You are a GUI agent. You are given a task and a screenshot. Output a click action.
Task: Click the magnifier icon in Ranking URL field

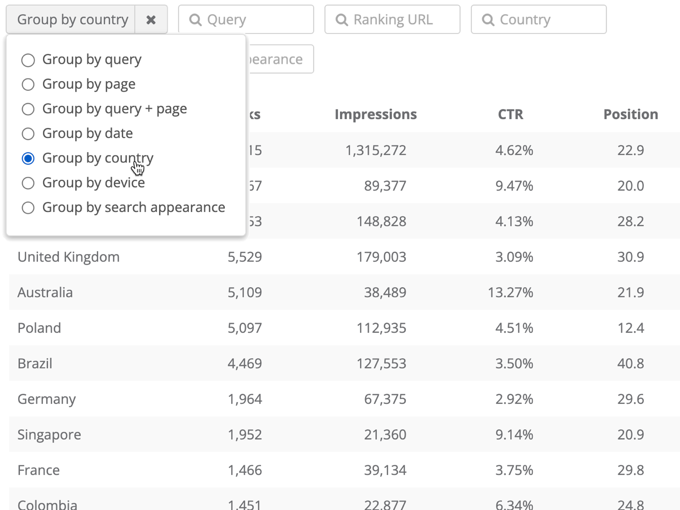click(x=341, y=20)
